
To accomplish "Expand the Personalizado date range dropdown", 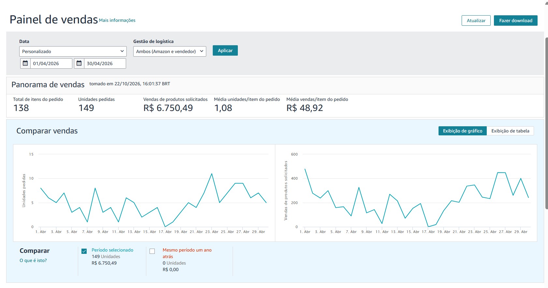I will click(73, 51).
